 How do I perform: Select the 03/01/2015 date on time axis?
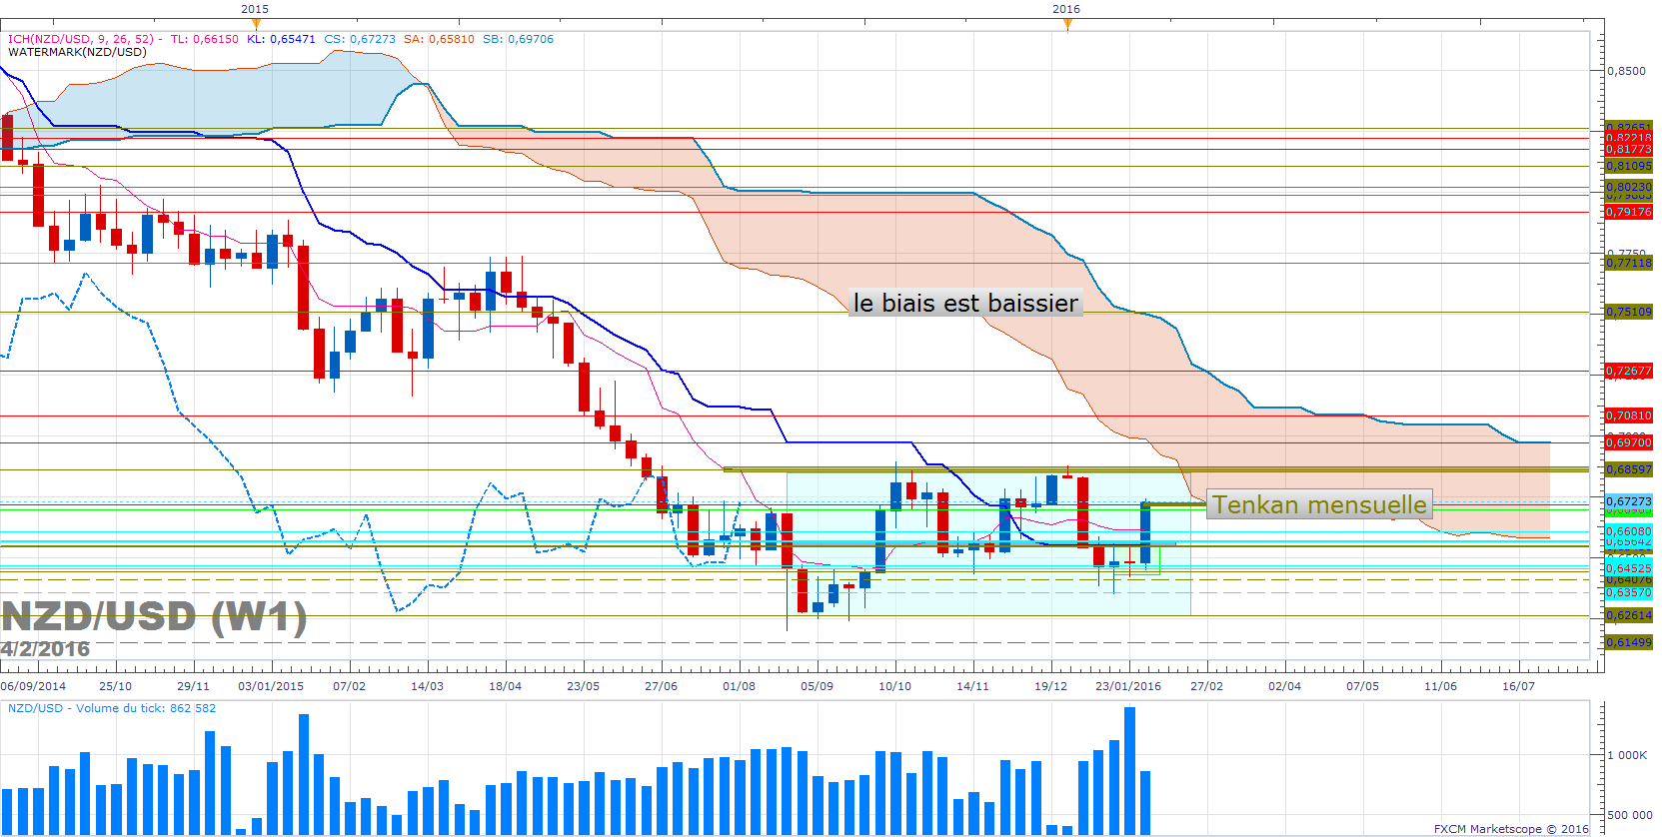pos(271,686)
